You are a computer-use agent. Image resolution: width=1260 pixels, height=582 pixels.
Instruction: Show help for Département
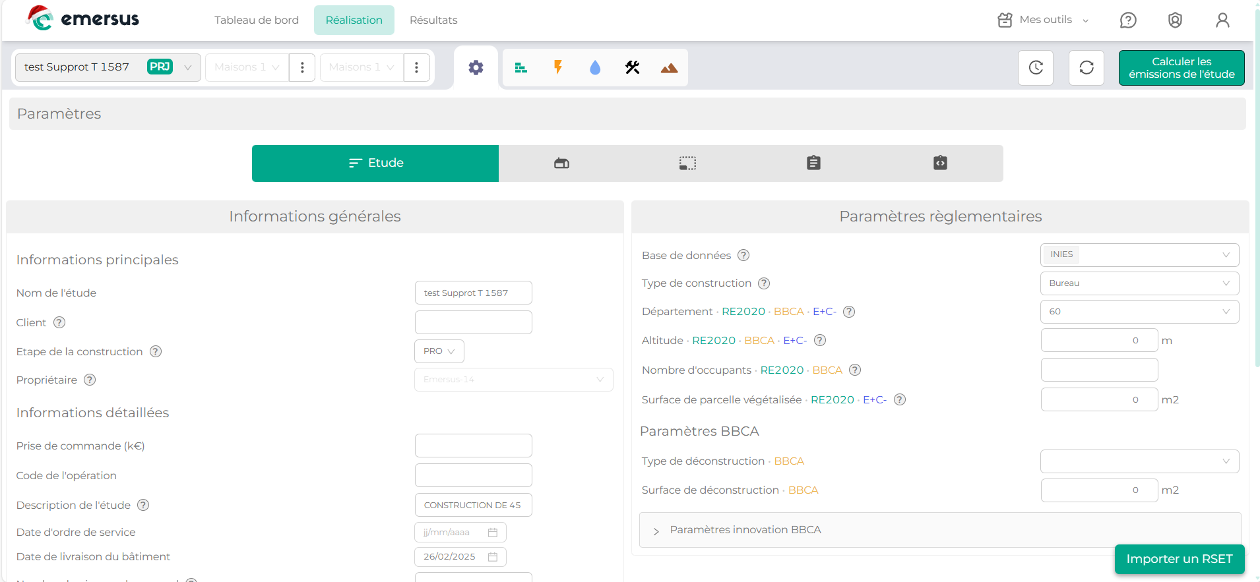(x=849, y=312)
